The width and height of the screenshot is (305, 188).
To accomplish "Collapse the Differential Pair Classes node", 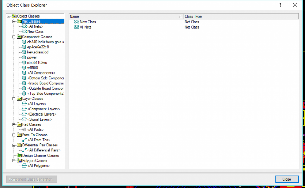I will pos(14,145).
